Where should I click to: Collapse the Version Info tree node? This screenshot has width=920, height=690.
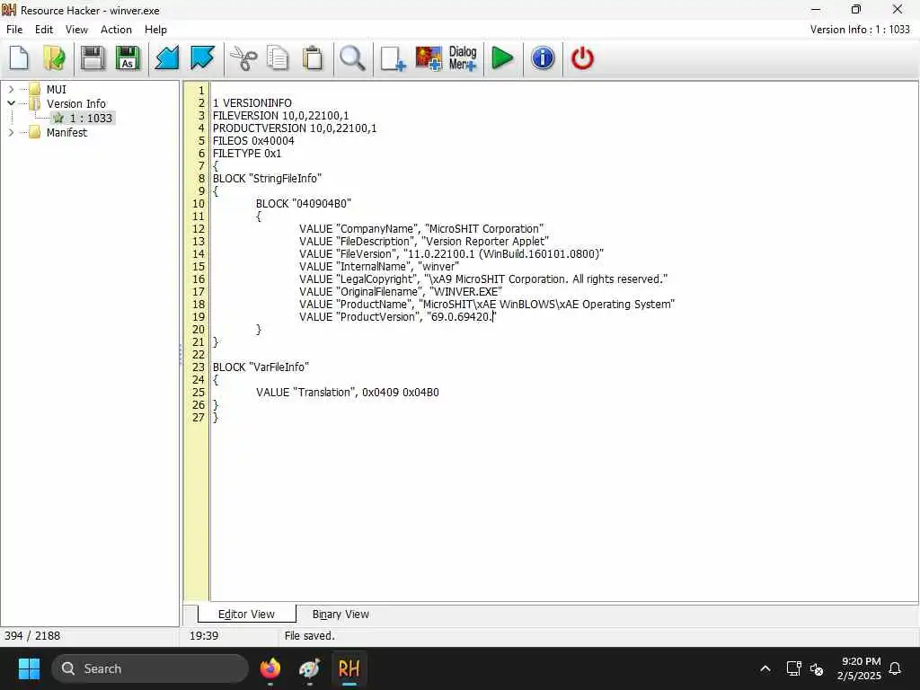(x=11, y=103)
